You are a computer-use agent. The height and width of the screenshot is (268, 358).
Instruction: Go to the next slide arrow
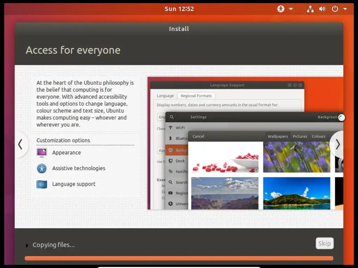click(337, 144)
